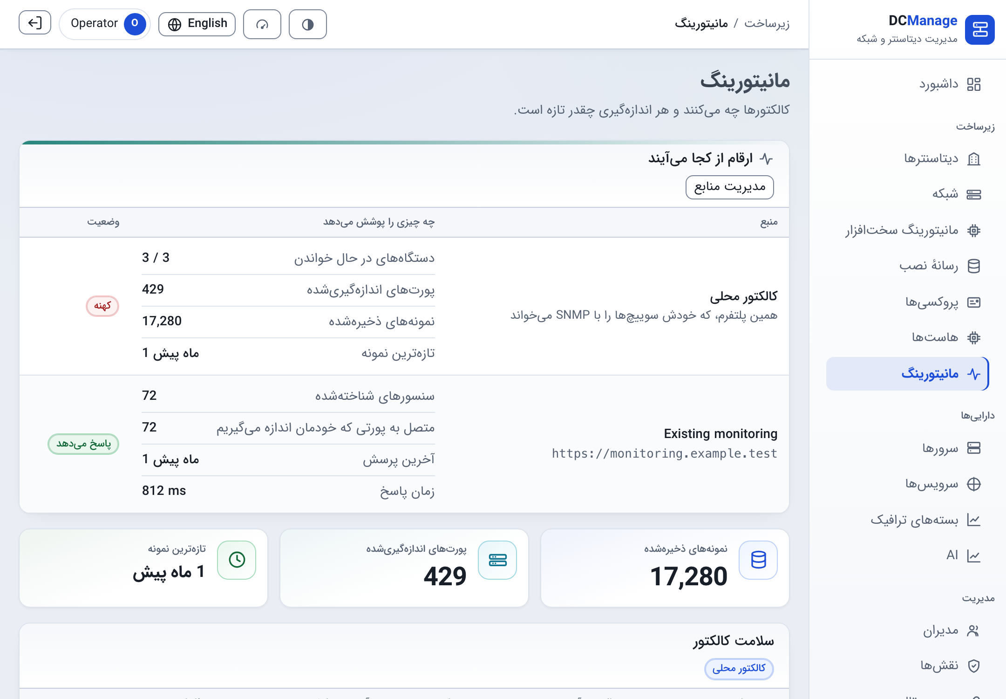The width and height of the screenshot is (1006, 699).
Task: Click the پروکسی‌ها icon in sidebar
Action: click(973, 302)
